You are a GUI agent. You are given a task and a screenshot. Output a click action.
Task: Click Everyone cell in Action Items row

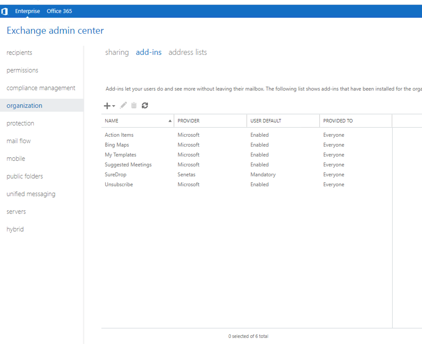tap(334, 135)
